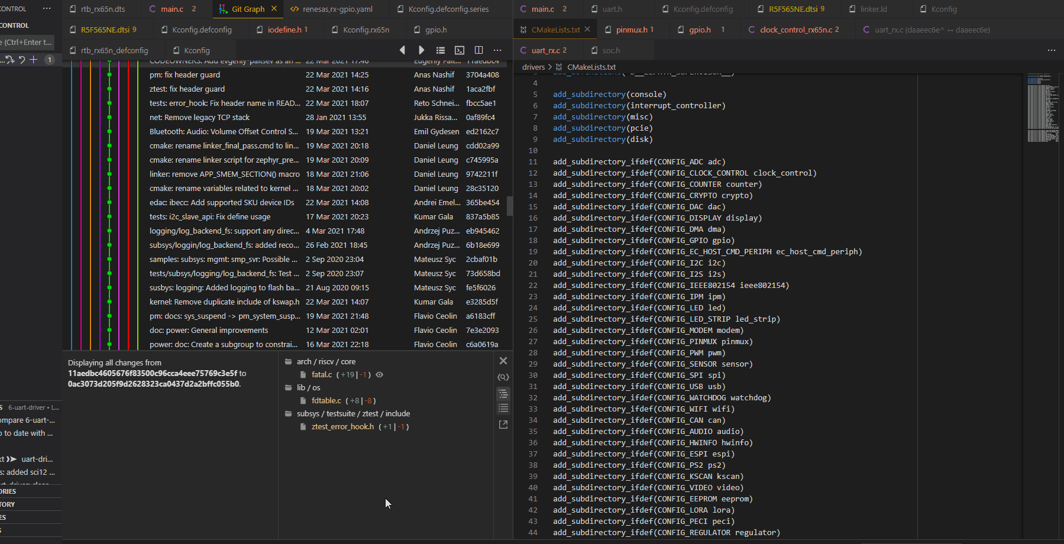Viewport: 1064px width, 544px height.
Task: Navigate back in Git Graph commit history
Action: pos(403,50)
